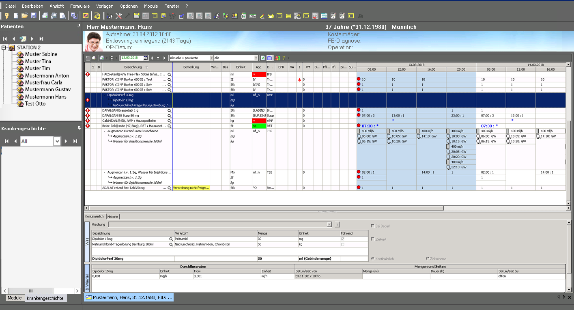The width and height of the screenshot is (574, 310).
Task: Switch to the Module tab at bottom left
Action: pyautogui.click(x=15, y=298)
